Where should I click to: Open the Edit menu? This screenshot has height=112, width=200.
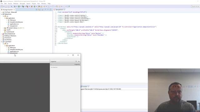pyautogui.click(x=5, y=3)
